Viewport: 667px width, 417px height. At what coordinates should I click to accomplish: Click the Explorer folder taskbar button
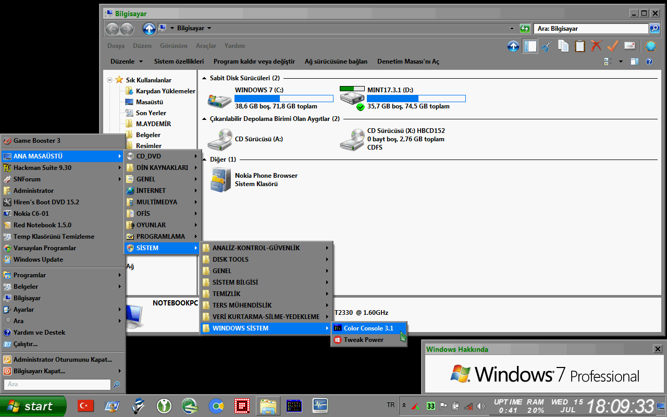268,406
